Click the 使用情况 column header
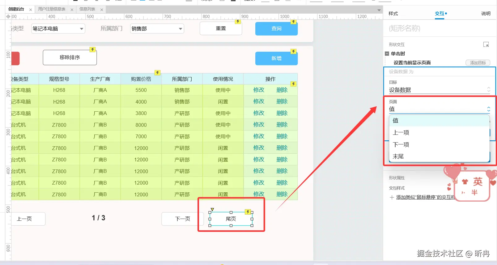 [x=223, y=79]
